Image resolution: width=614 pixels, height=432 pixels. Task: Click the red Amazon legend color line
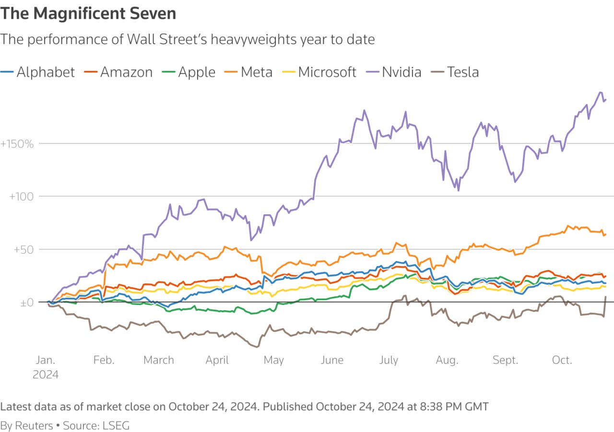[90, 72]
